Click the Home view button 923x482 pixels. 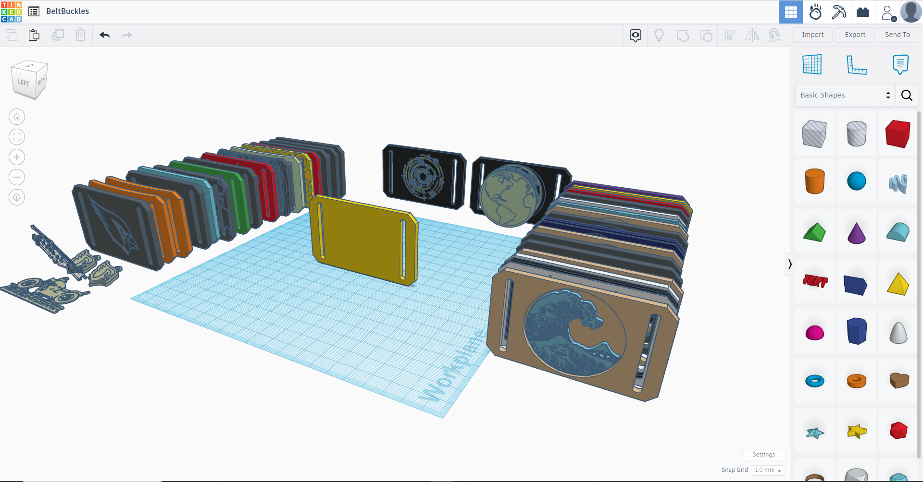pyautogui.click(x=17, y=117)
